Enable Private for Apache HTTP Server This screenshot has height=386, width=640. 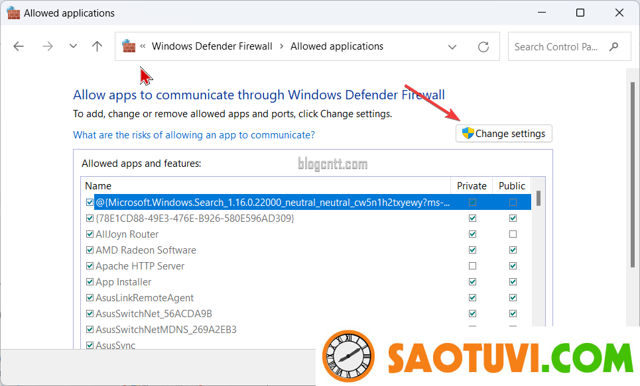pyautogui.click(x=473, y=265)
